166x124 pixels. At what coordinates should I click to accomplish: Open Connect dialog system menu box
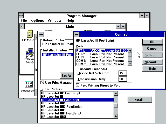click(x=77, y=34)
